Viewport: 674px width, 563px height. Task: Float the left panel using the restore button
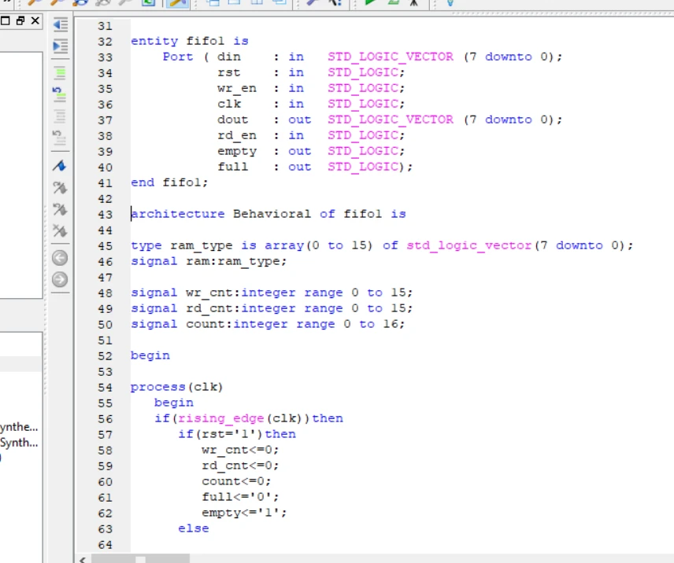tap(20, 20)
